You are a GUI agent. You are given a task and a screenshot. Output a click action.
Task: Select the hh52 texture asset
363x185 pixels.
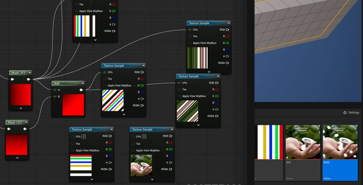coord(340,153)
